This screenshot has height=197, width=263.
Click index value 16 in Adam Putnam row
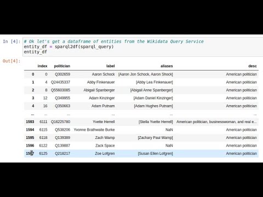coord(45,106)
